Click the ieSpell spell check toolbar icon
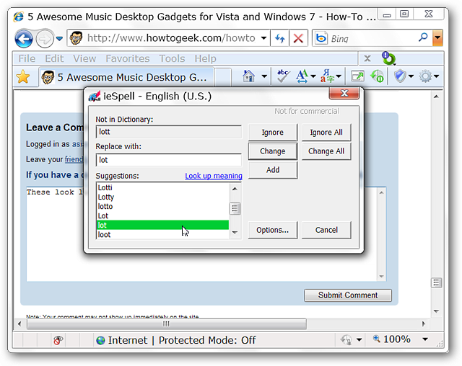The image size is (462, 366). [283, 76]
